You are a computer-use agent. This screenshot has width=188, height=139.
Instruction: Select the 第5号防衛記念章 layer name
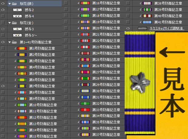tap(42, 73)
